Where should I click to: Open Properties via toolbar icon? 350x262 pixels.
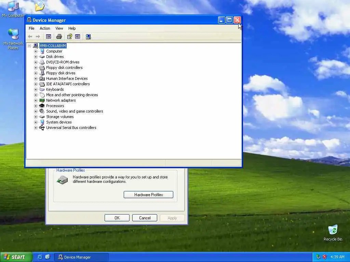[x=70, y=37]
